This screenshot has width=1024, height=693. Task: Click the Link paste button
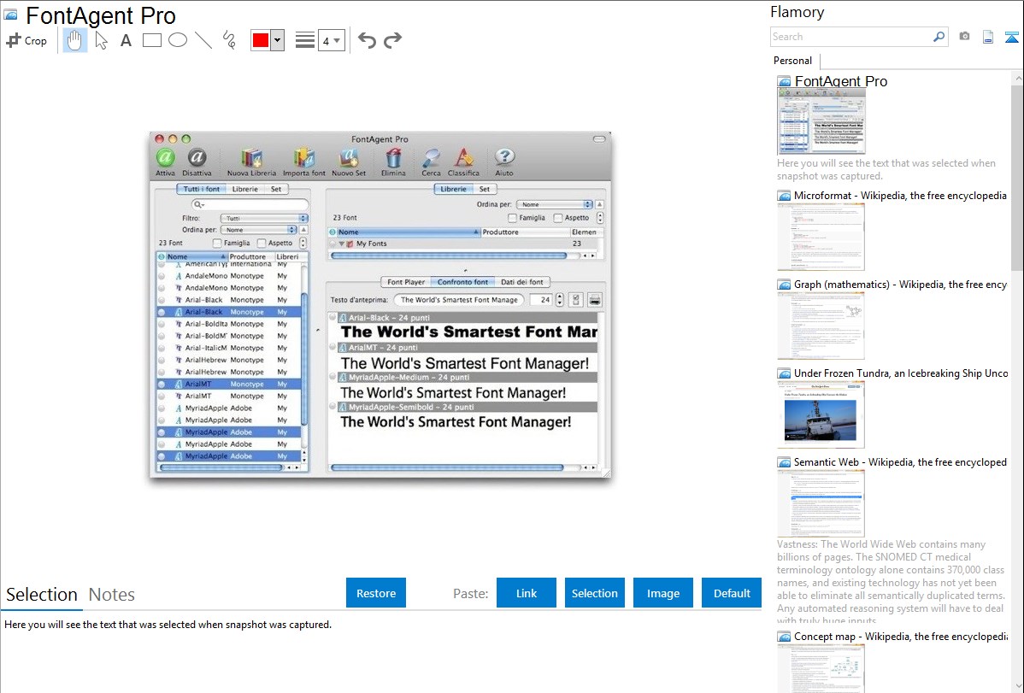(527, 593)
